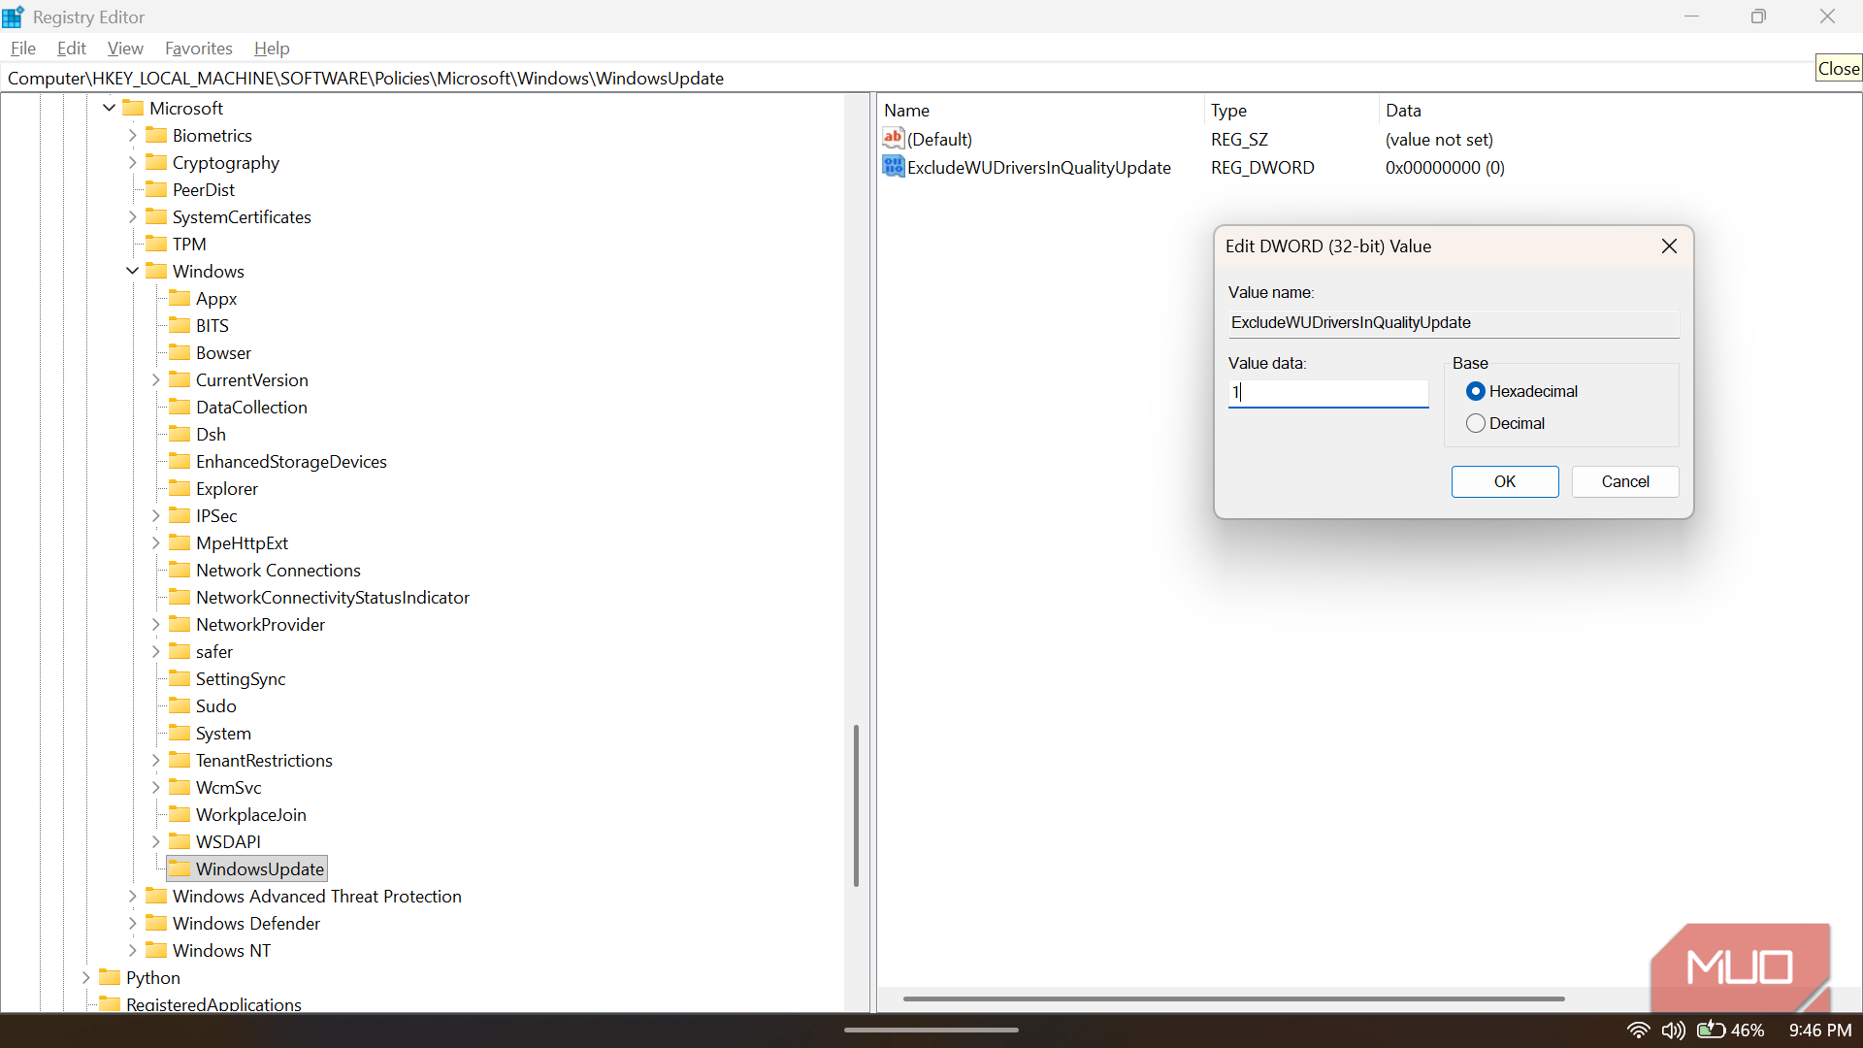Collapse the Windows tree node
Image resolution: width=1863 pixels, height=1048 pixels.
132,271
